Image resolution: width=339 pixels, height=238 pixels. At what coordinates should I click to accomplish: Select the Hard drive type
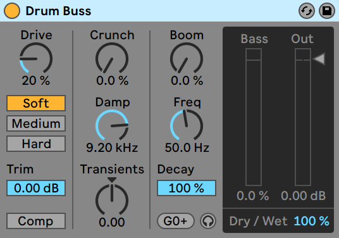(36, 144)
